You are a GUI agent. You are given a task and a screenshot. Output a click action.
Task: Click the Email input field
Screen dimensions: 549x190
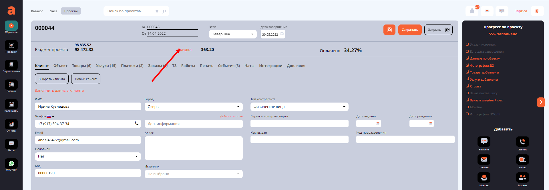(x=88, y=140)
